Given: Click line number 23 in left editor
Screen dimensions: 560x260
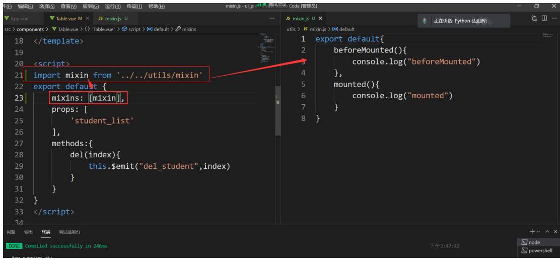Looking at the screenshot, I should pos(19,98).
